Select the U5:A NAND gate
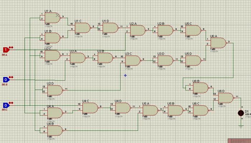The height and width of the screenshot is (143, 251). [x=150, y=110]
